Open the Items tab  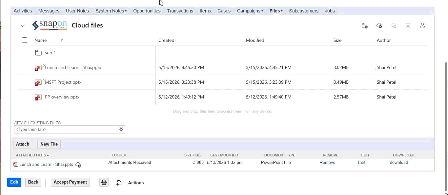[205, 11]
